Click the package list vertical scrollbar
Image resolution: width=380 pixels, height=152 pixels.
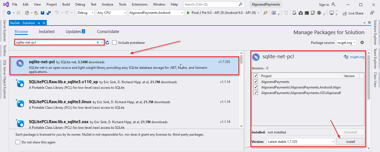(241, 92)
